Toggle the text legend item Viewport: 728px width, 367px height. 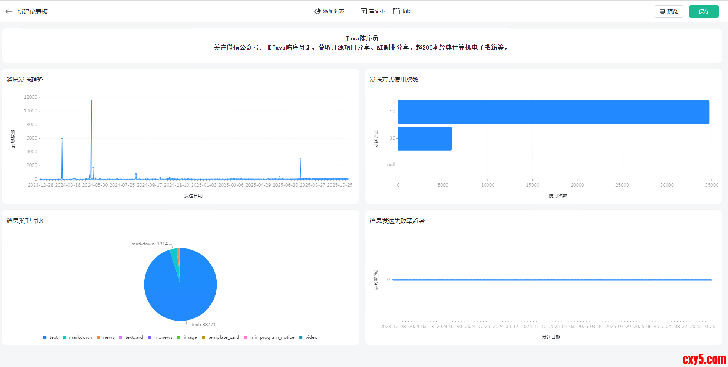tap(50, 337)
